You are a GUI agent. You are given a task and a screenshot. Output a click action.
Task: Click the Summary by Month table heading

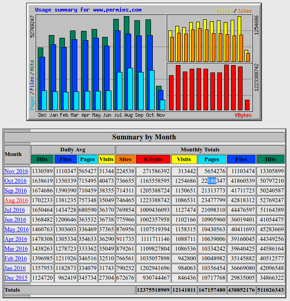point(144,137)
